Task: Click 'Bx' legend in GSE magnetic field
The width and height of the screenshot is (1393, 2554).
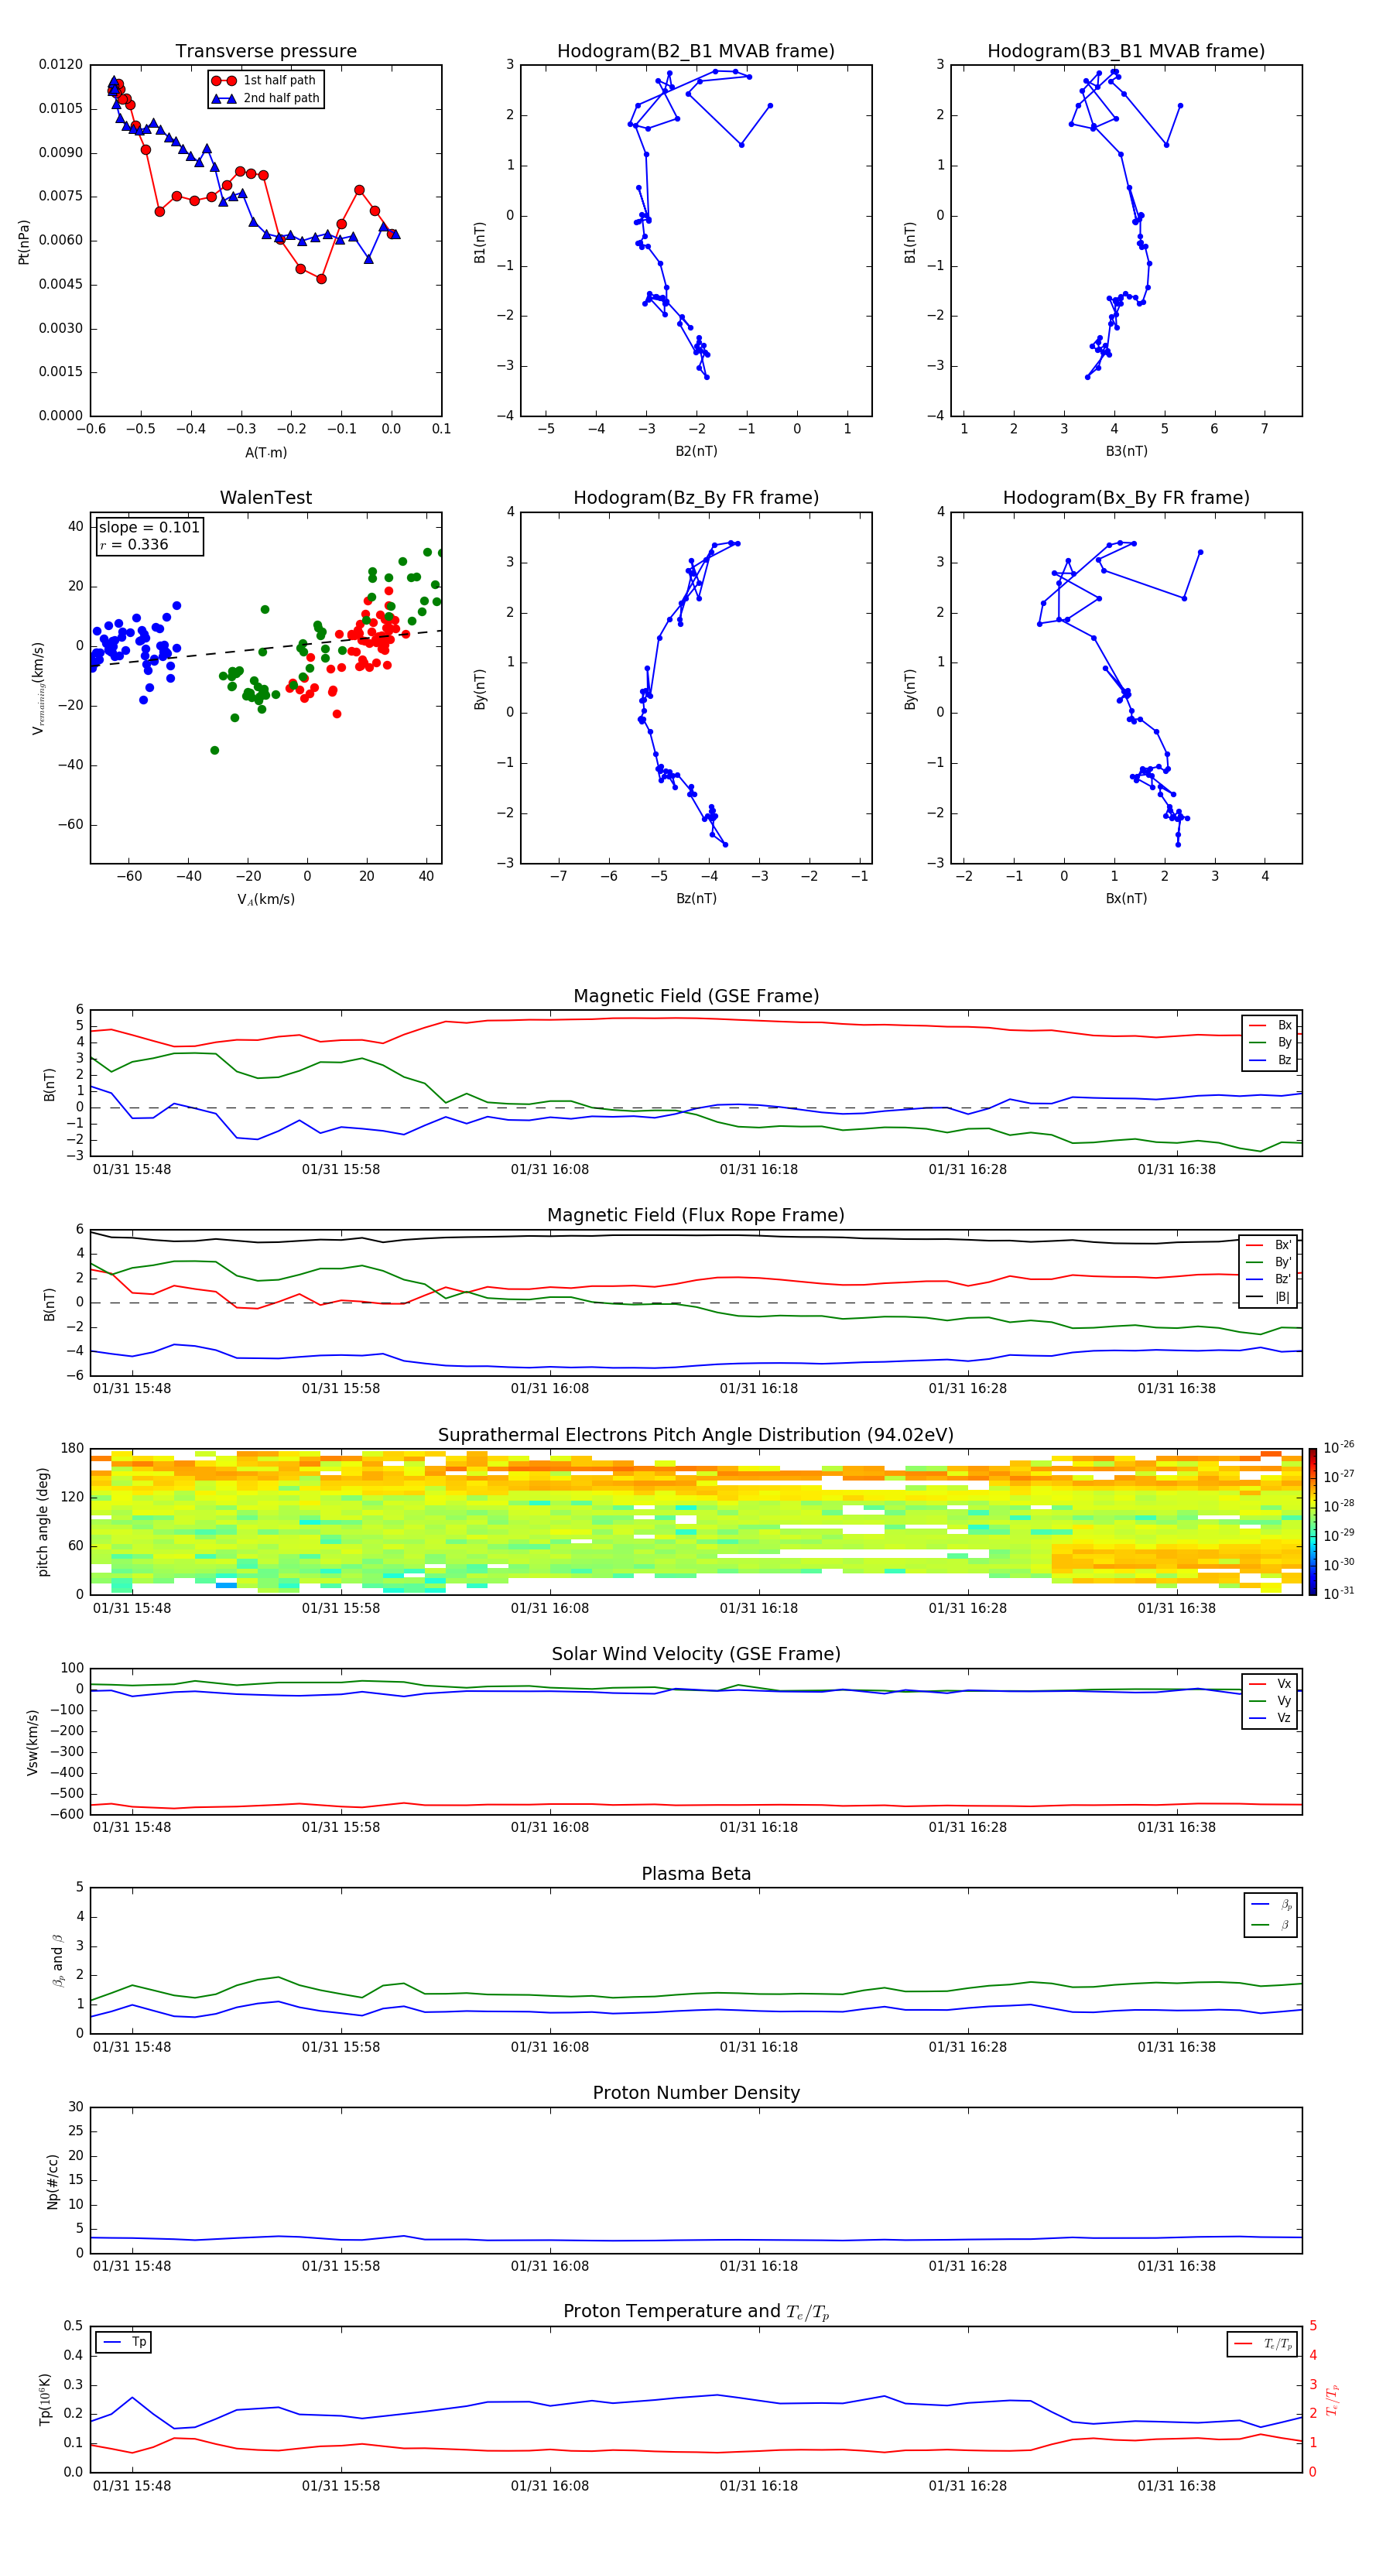Action: [x=1271, y=1025]
